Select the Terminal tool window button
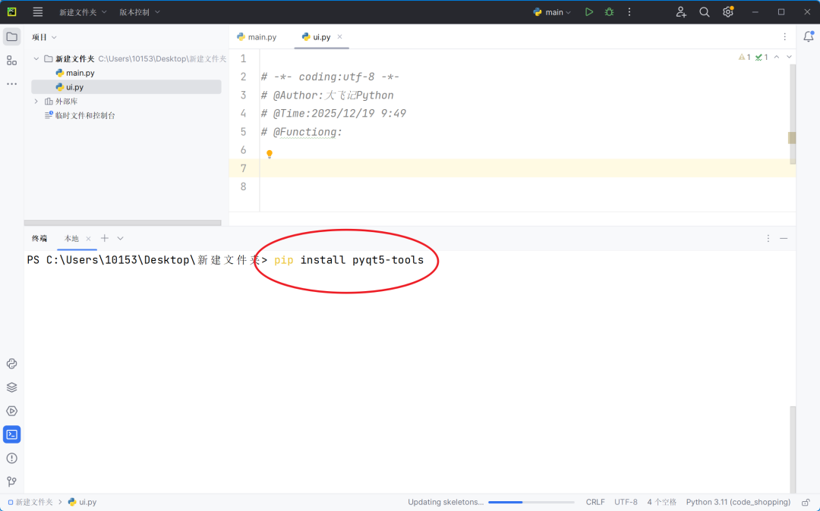Image resolution: width=820 pixels, height=511 pixels. pyautogui.click(x=11, y=434)
